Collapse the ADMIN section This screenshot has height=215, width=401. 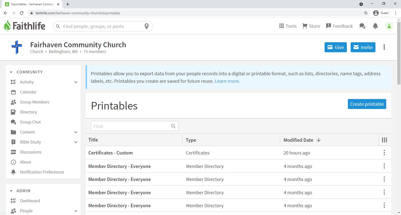click(x=11, y=191)
